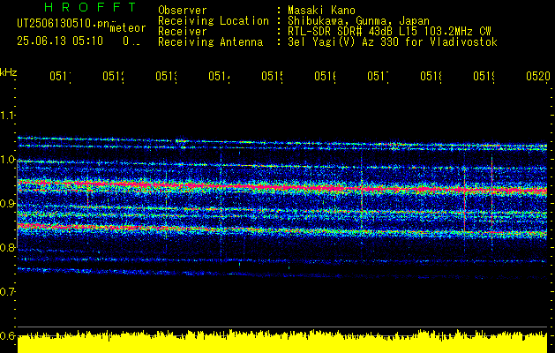This screenshot has width=555, height=353.
Task: Click the 1.1 kHz axis tick label
Action: point(7,116)
